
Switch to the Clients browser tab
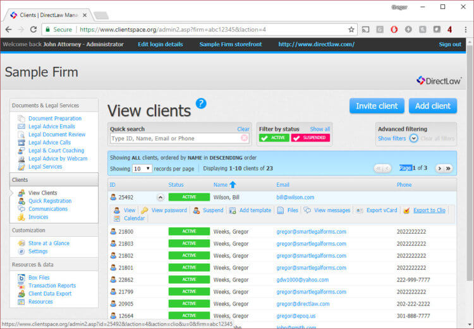[x=49, y=15]
